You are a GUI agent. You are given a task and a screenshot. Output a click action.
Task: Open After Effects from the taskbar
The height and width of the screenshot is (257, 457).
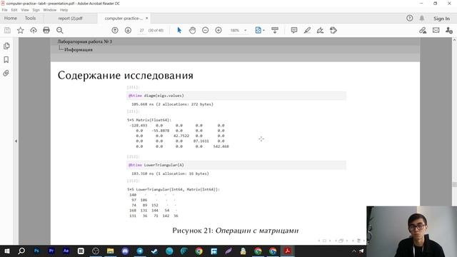pos(66,251)
